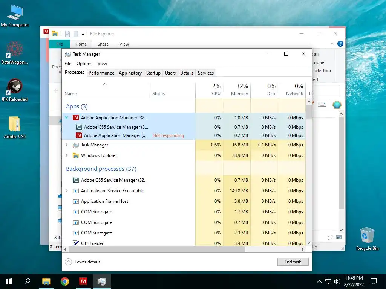
Task: Sort processes by Network column
Action: point(292,90)
